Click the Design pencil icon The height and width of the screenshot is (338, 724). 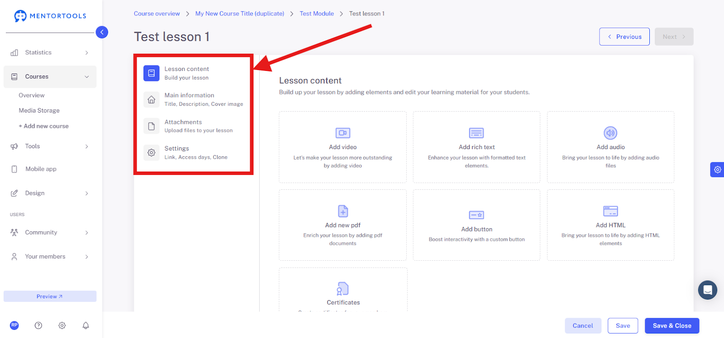click(x=14, y=193)
